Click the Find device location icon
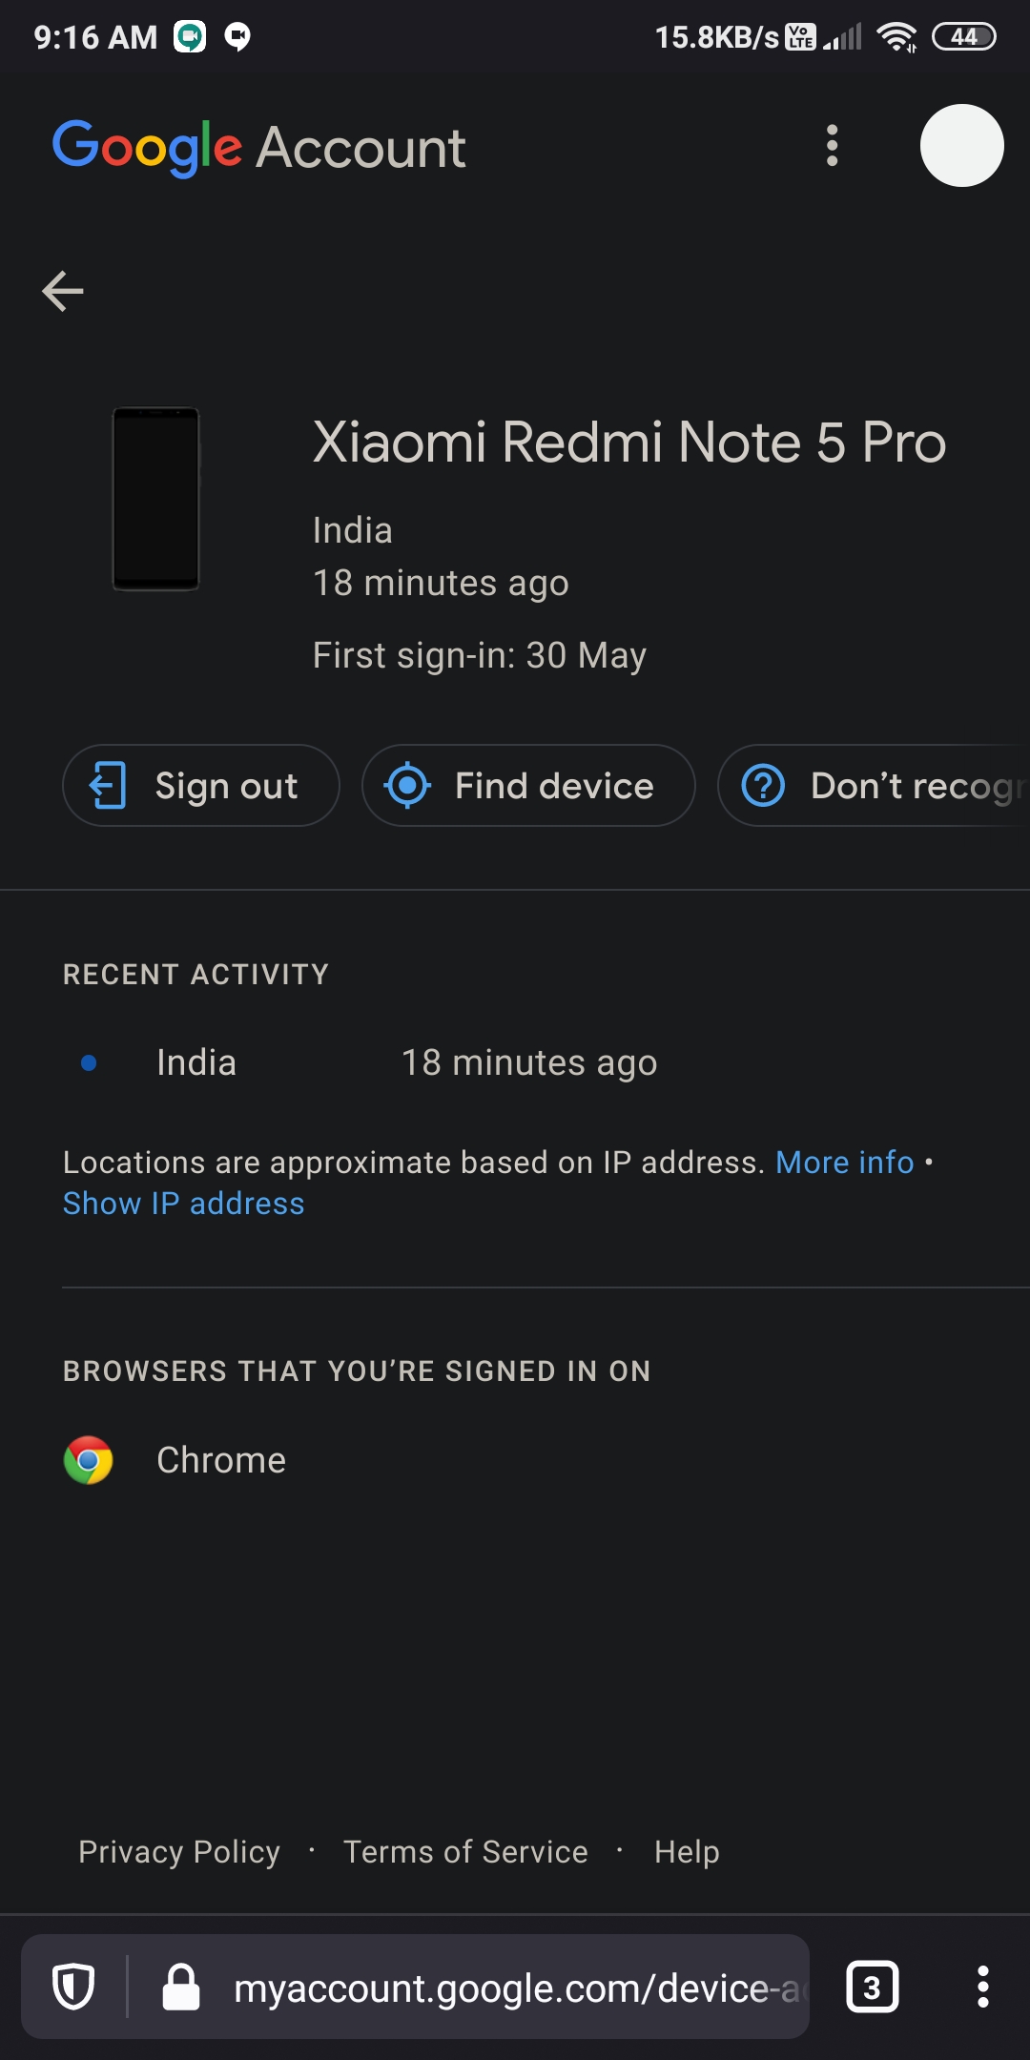The width and height of the screenshot is (1030, 2060). pyautogui.click(x=410, y=785)
